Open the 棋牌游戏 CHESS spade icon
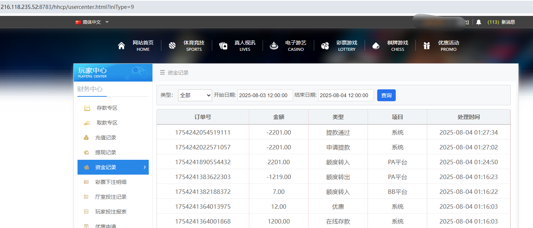This screenshot has width=533, height=228. click(x=376, y=46)
